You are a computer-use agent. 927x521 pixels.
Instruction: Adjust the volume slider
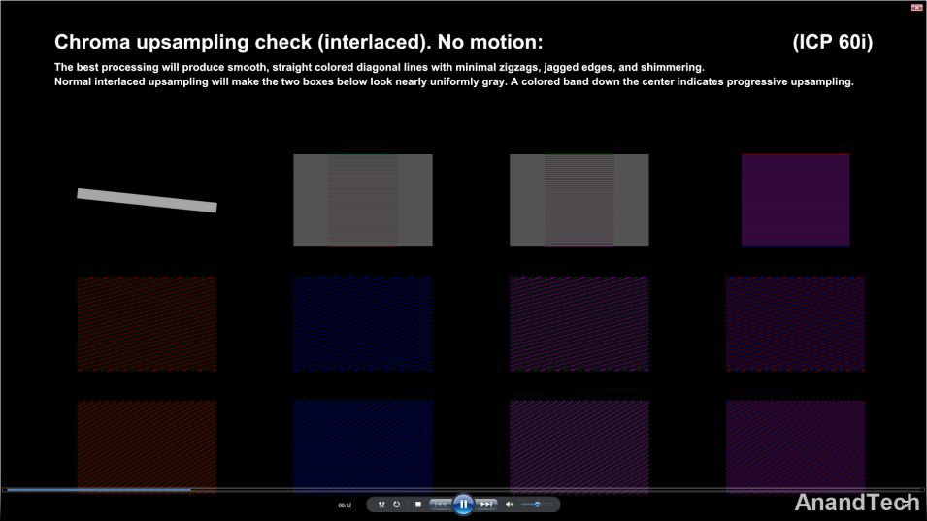point(538,505)
